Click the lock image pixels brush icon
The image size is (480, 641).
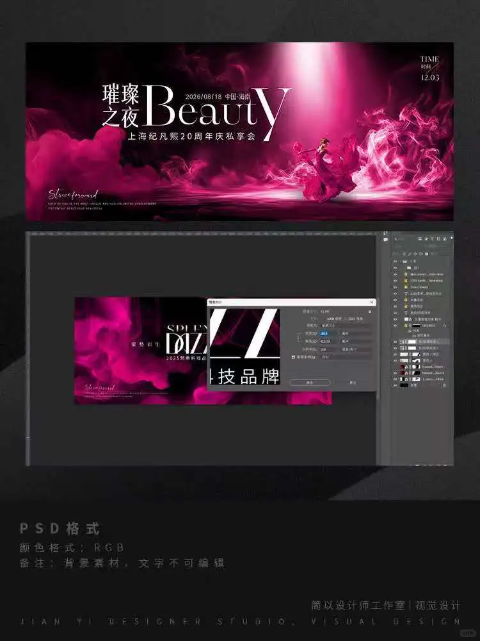tap(410, 254)
